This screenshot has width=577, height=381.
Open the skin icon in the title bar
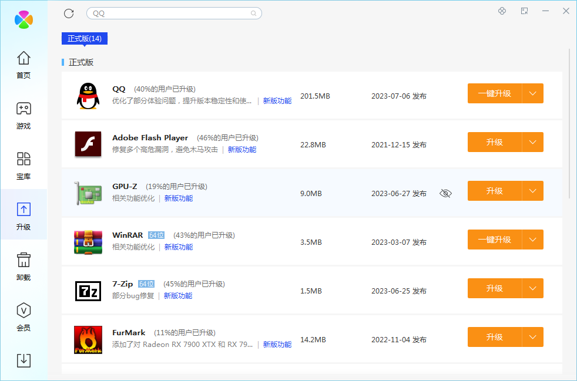pyautogui.click(x=502, y=11)
